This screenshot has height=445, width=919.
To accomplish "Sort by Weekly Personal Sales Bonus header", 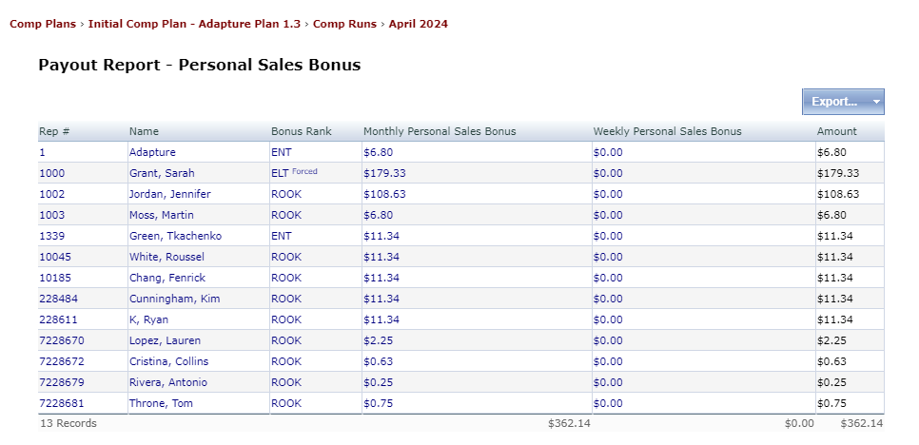I will coord(667,131).
